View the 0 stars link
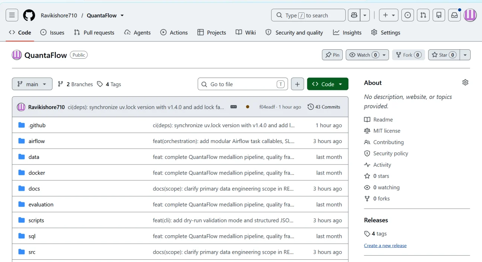 click(x=377, y=176)
